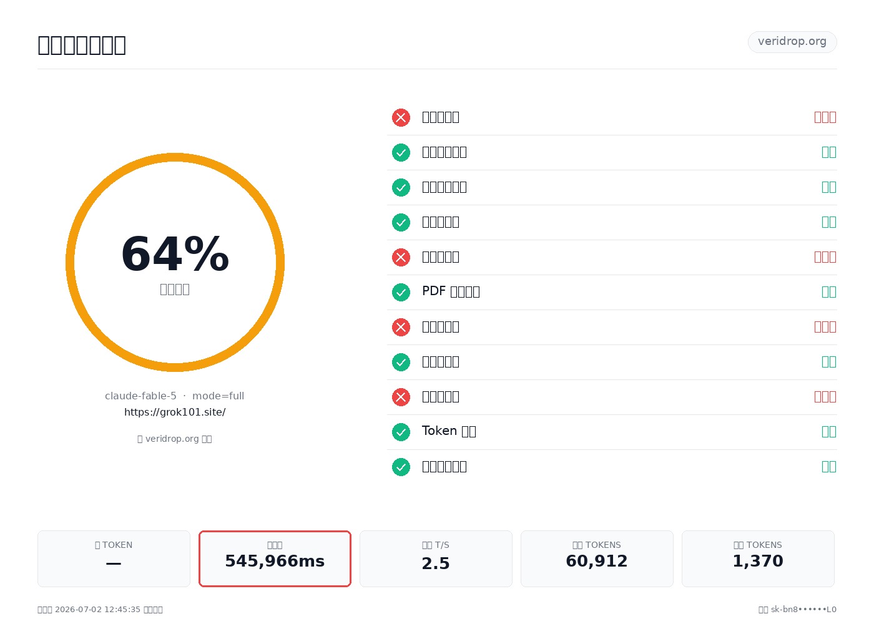Click the green check icon in the second checklist row
Image resolution: width=874 pixels, height=624 pixels.
[401, 152]
